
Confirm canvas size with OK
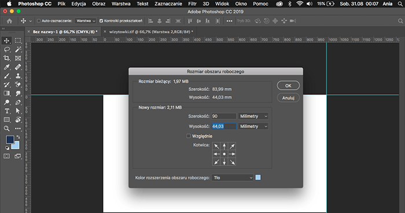coord(288,86)
